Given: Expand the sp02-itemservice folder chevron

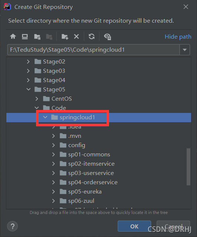Looking at the screenshot, I should click(53, 164).
